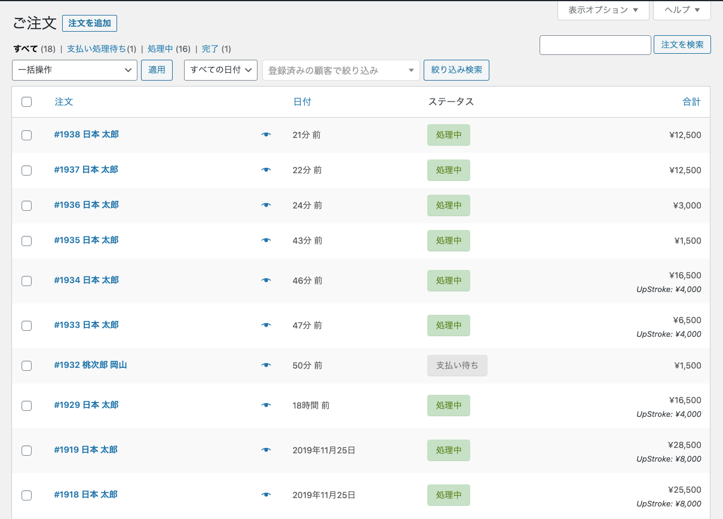Image resolution: width=723 pixels, height=519 pixels.
Task: Tick the select-all checkbox in table header
Action: coord(26,102)
